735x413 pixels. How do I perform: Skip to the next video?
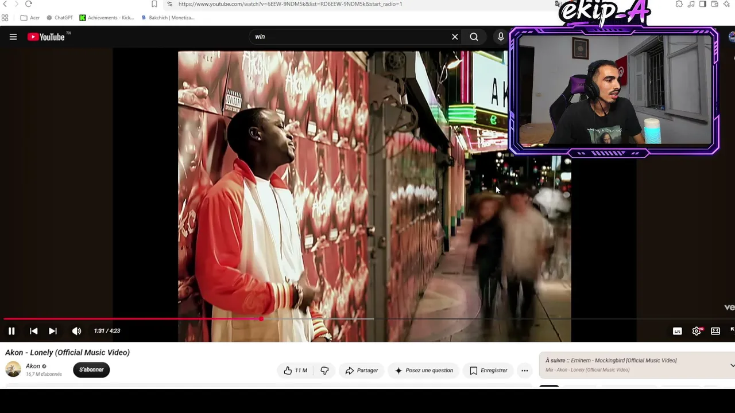pyautogui.click(x=53, y=331)
